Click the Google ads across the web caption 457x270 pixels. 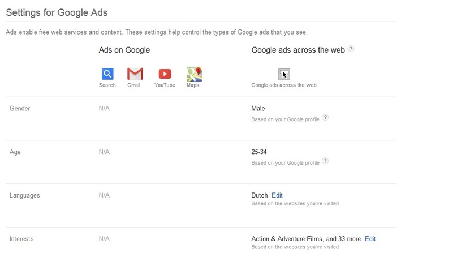click(x=284, y=85)
